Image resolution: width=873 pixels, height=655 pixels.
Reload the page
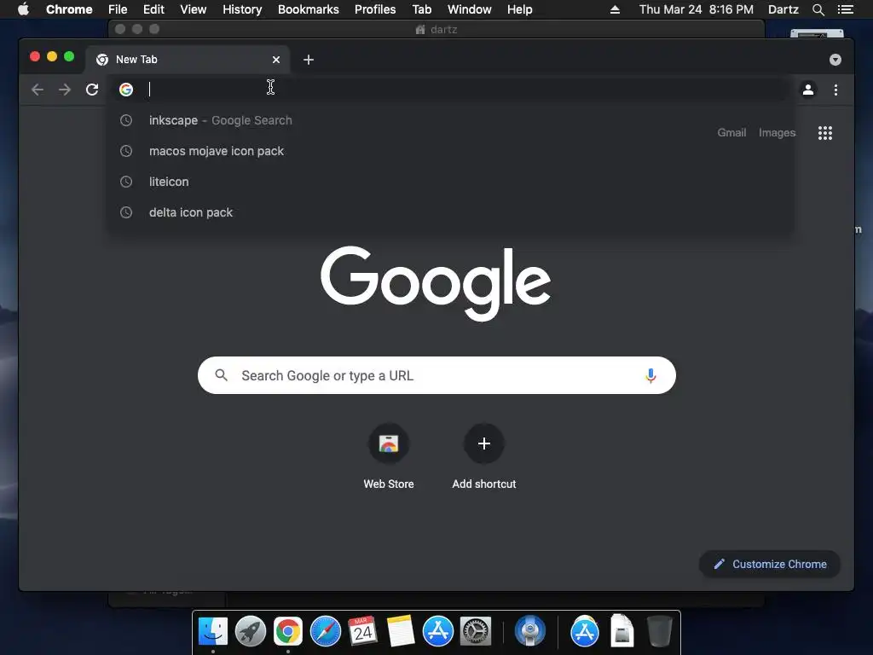92,90
